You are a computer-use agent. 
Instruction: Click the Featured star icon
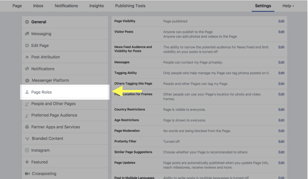[27, 162]
